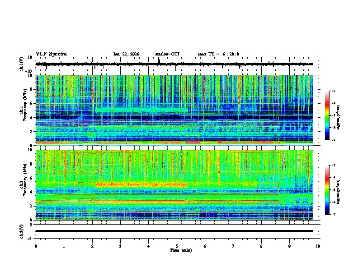Click the "8" tick on the time axis

261,246
